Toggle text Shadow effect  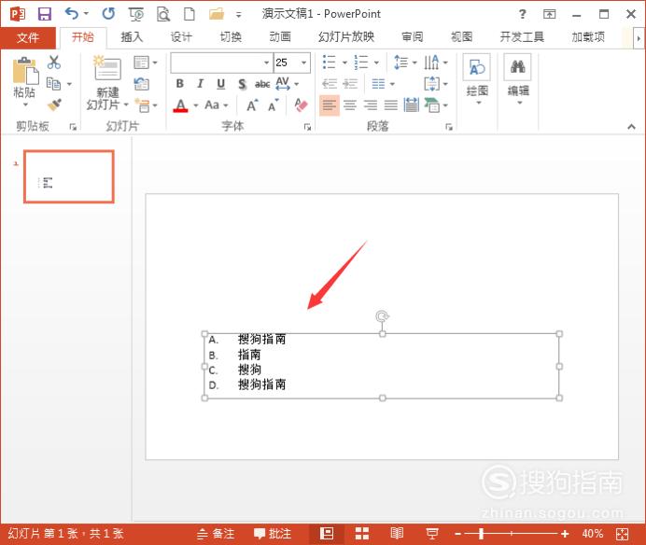pos(243,84)
